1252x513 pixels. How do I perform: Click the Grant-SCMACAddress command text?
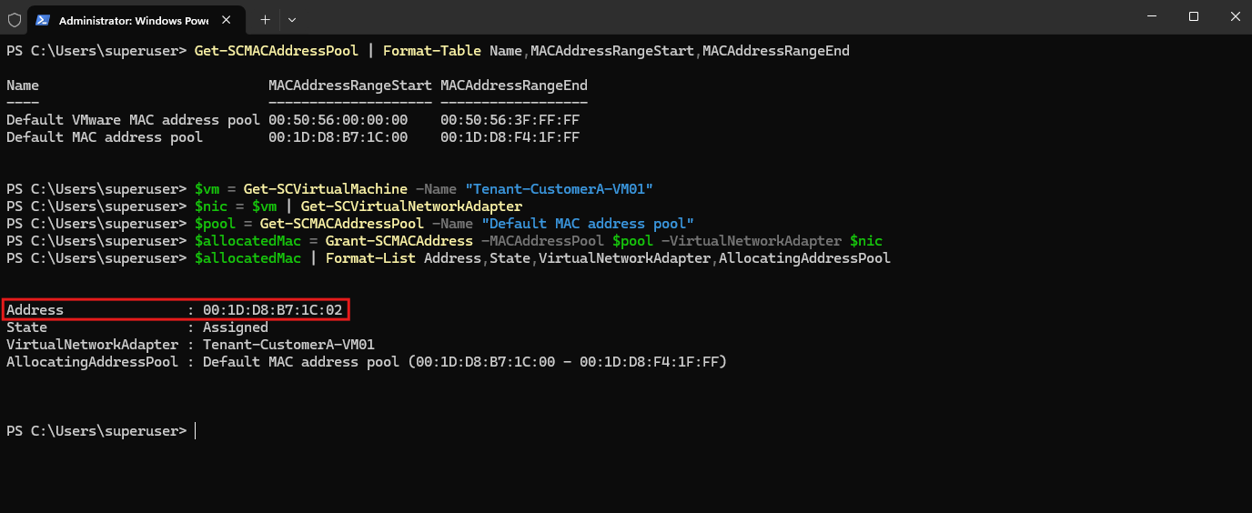[x=399, y=241]
